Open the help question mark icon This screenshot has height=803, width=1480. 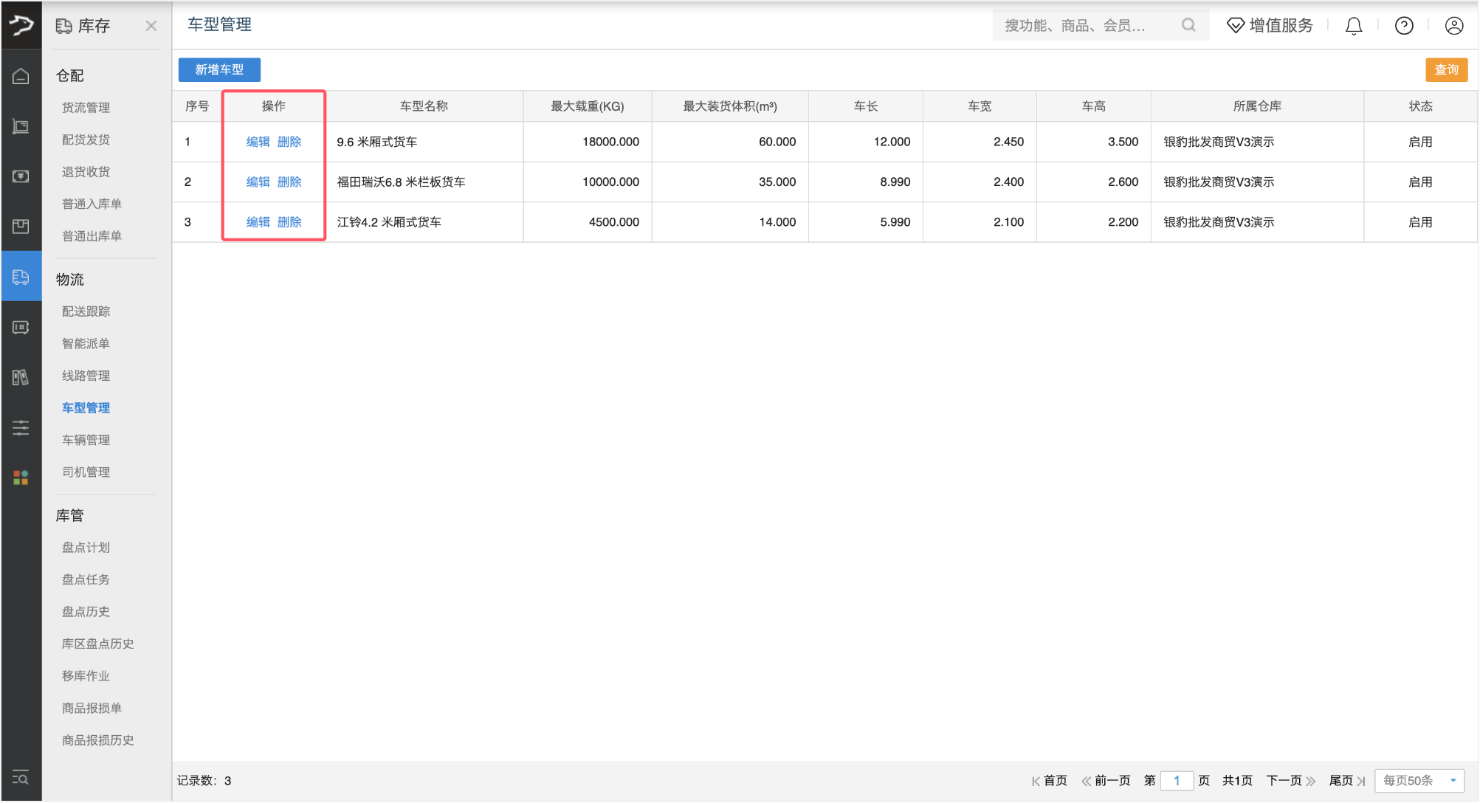pos(1403,26)
